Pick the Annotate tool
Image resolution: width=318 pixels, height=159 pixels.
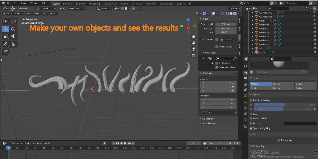tap(6, 44)
